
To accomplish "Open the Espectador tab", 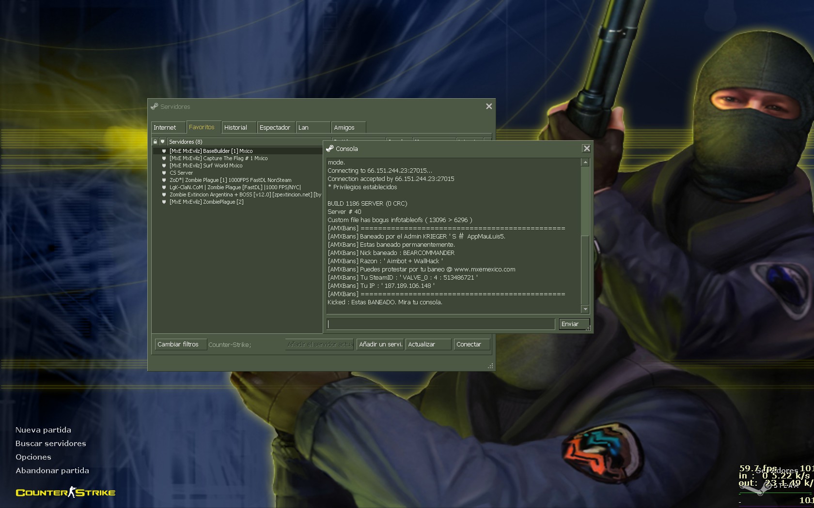I will point(276,128).
